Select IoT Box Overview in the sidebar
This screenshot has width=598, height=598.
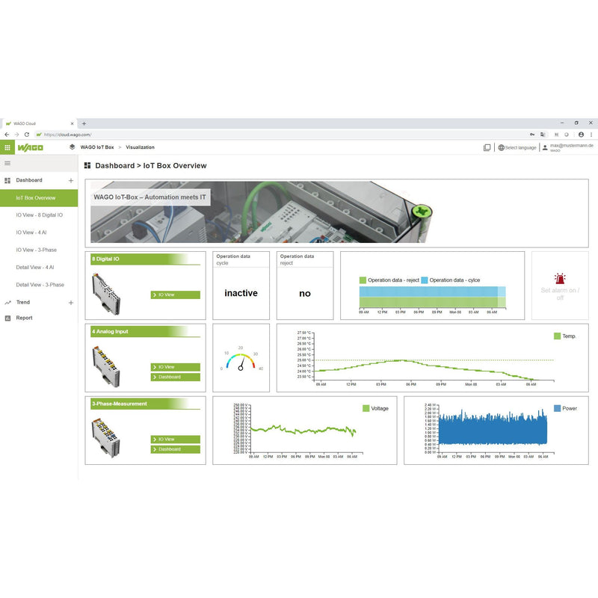tap(39, 198)
